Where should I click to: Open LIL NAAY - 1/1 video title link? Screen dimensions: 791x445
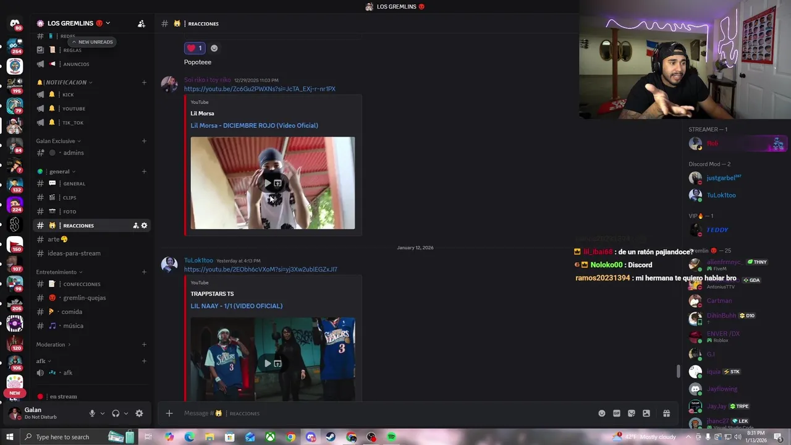(x=237, y=306)
